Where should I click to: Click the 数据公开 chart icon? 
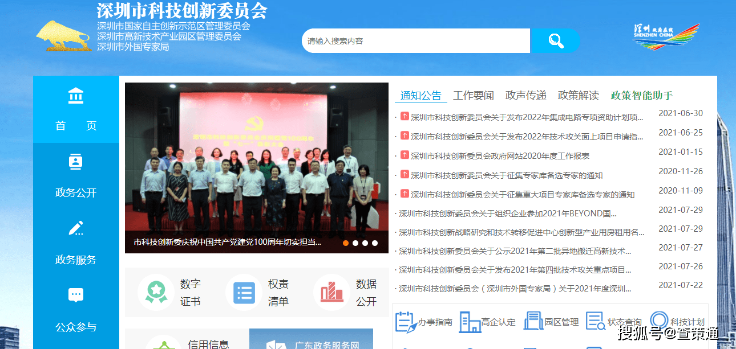pyautogui.click(x=331, y=292)
